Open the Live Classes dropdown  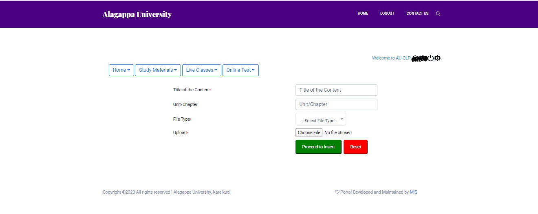coord(202,70)
